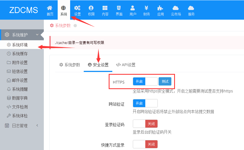
Task: Click the envelope icon beside 短信设置
Action: click(x=9, y=71)
